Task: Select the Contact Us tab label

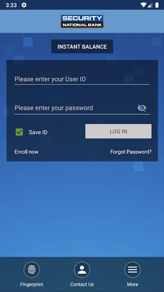Action: pyautogui.click(x=82, y=284)
